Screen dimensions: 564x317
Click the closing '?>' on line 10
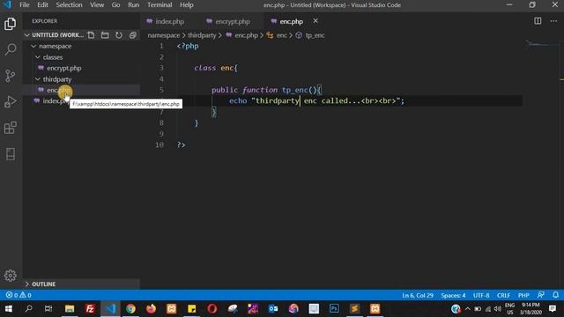[181, 144]
